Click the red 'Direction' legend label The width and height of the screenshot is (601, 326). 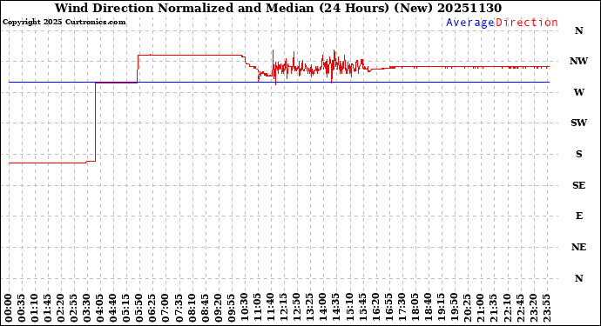click(527, 23)
